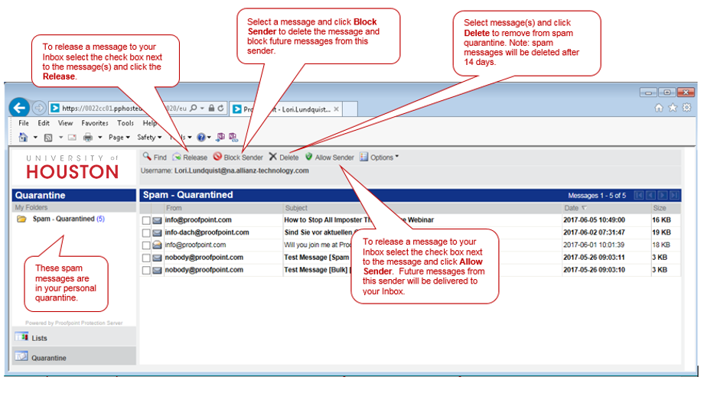The width and height of the screenshot is (704, 393).
Task: Open browser settings gear icon
Action: (686, 108)
